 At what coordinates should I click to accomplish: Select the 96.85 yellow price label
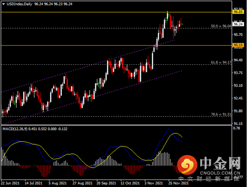point(238,12)
